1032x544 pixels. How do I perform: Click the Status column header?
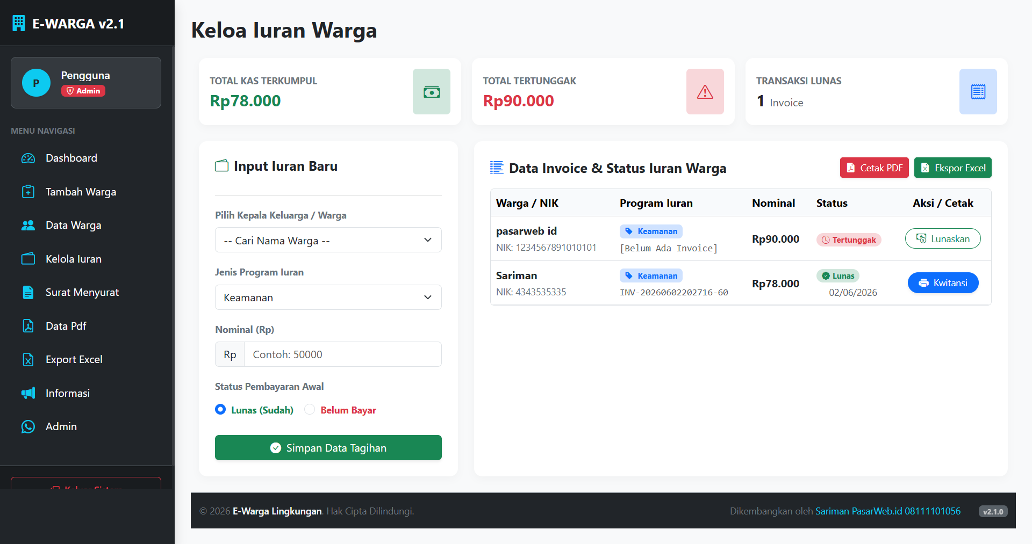(x=832, y=203)
